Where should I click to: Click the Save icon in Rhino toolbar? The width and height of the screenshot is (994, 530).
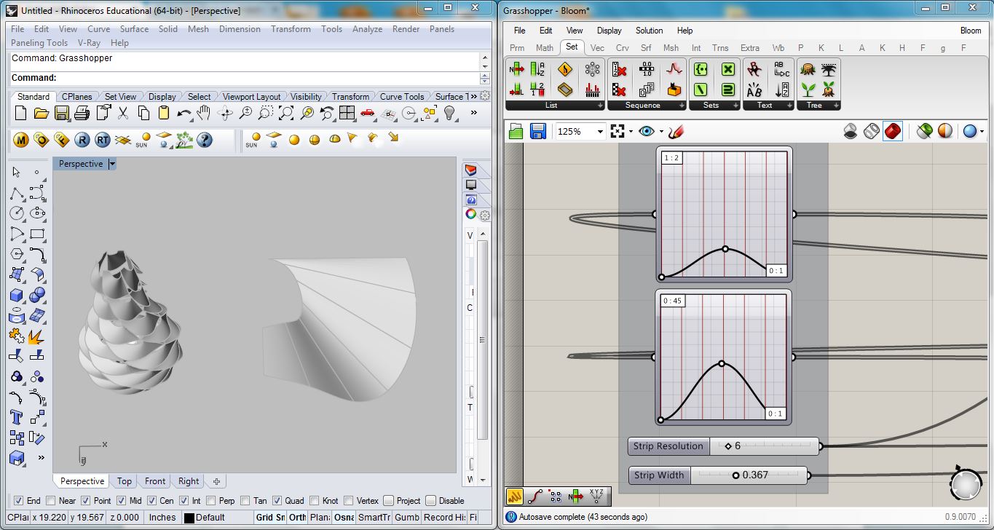coord(61,113)
